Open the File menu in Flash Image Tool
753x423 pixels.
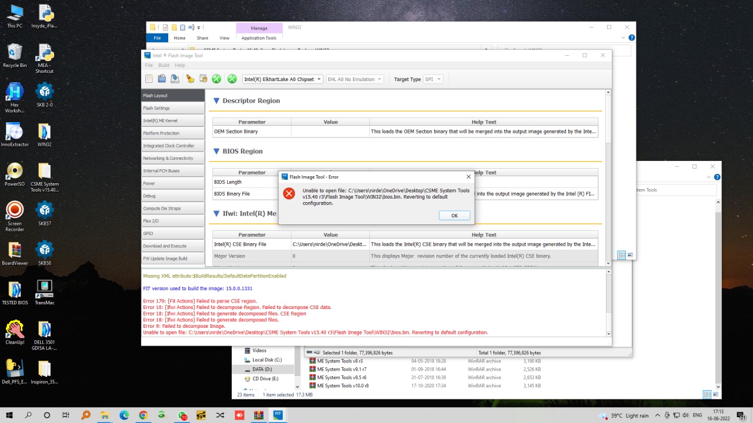tap(149, 65)
